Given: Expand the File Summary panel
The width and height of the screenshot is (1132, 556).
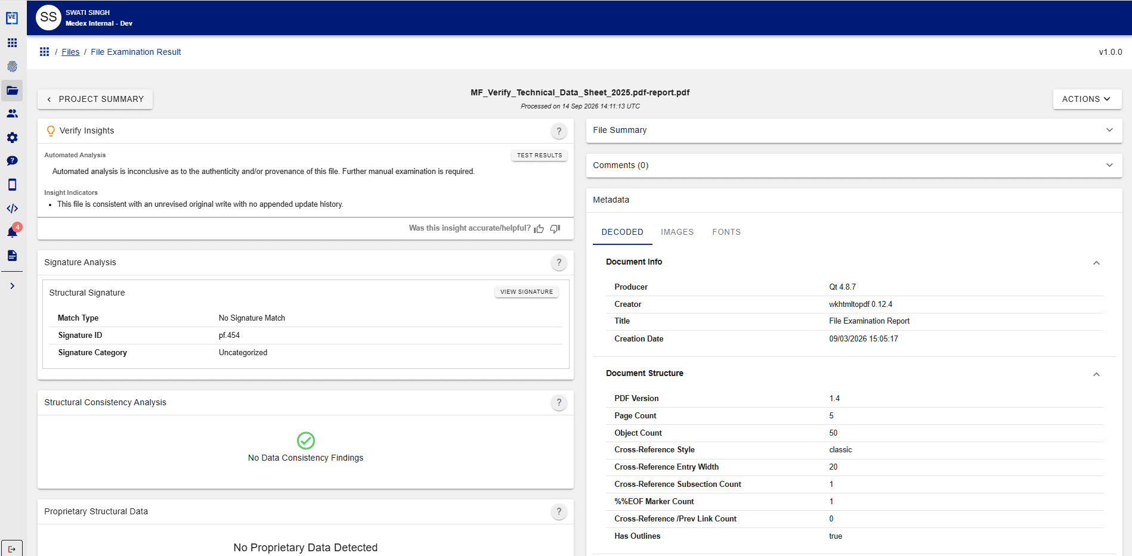Looking at the screenshot, I should click(x=854, y=130).
